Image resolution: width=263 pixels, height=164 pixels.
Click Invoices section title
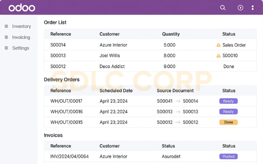tap(53, 135)
